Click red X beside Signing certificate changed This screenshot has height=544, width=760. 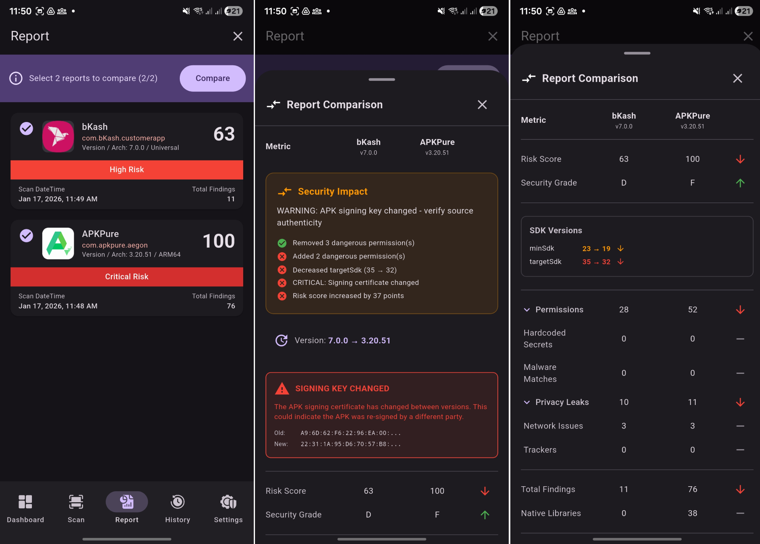(282, 283)
